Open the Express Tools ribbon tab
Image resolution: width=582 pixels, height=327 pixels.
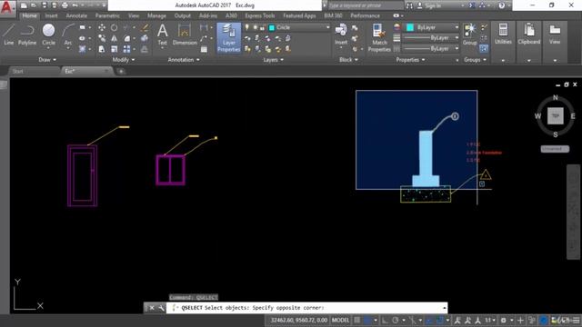point(260,15)
